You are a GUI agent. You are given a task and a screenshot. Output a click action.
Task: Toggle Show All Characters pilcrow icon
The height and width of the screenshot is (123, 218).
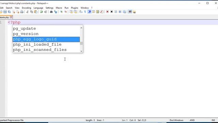click(85, 12)
